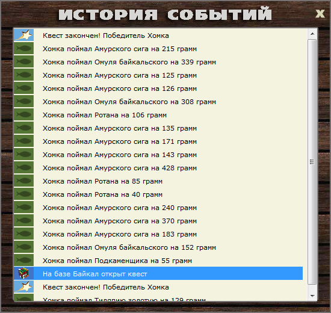Viewport: 331px width, 313px height.
Task: Select the Омуля байкальского на 308 грамм entry
Action: (158, 102)
